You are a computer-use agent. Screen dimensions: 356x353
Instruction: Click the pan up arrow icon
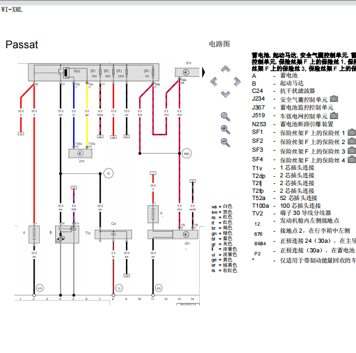tap(226, 69)
